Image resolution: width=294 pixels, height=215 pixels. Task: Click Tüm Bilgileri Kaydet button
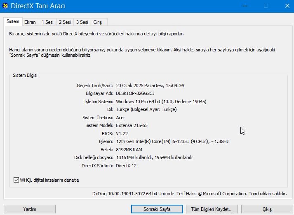pyautogui.click(x=212, y=209)
